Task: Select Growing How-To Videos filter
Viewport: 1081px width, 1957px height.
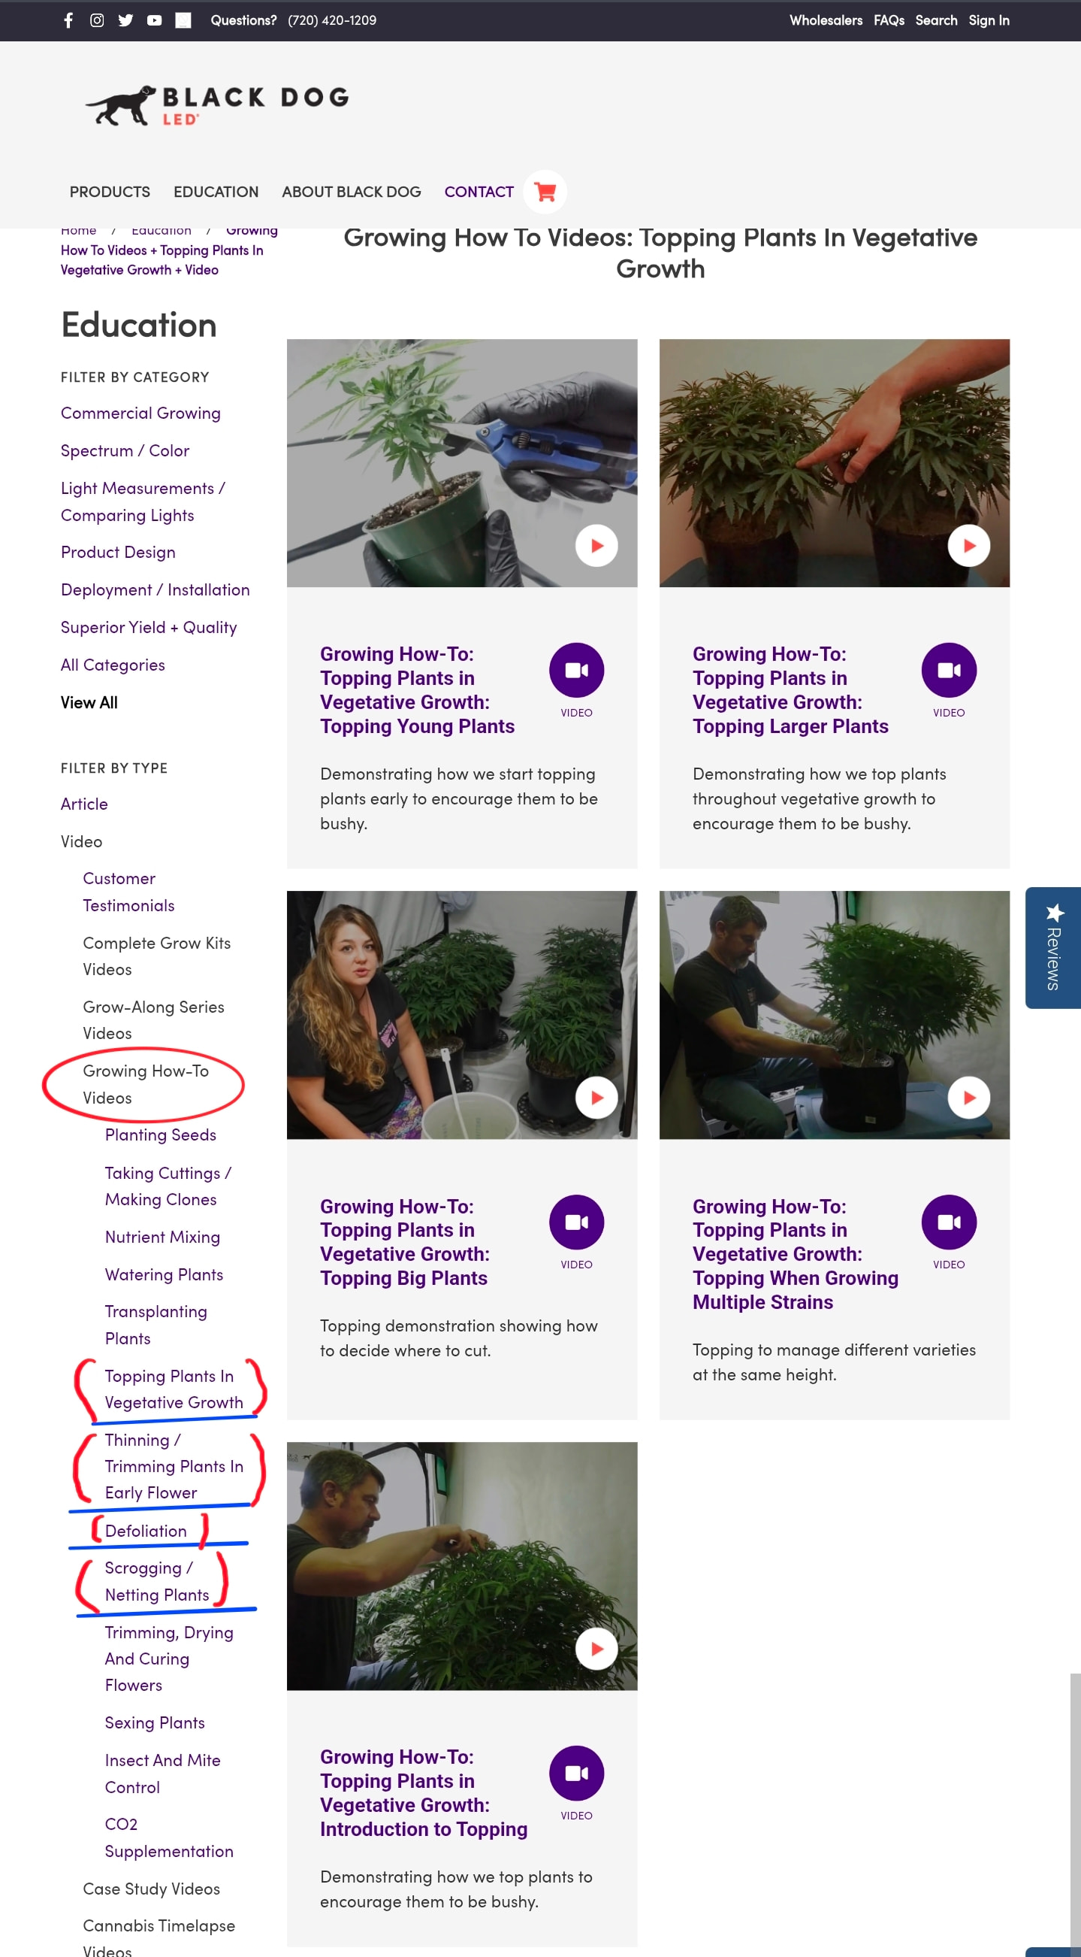Action: pyautogui.click(x=145, y=1084)
